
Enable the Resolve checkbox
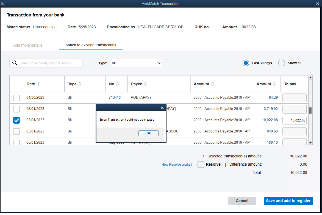201,164
